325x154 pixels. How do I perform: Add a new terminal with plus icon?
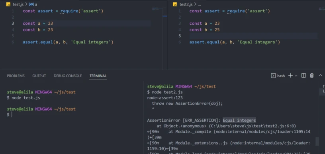pyautogui.click(x=290, y=76)
